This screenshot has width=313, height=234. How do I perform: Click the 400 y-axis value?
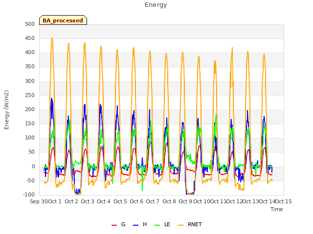[30, 53]
